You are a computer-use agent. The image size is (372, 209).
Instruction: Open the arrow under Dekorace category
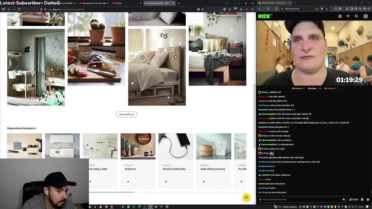(x=128, y=182)
